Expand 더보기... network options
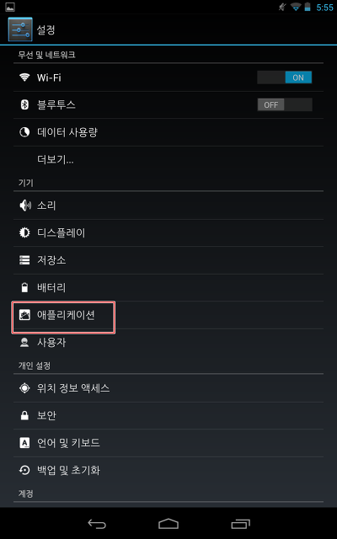Viewport: 337px width, 539px height. tap(168, 160)
